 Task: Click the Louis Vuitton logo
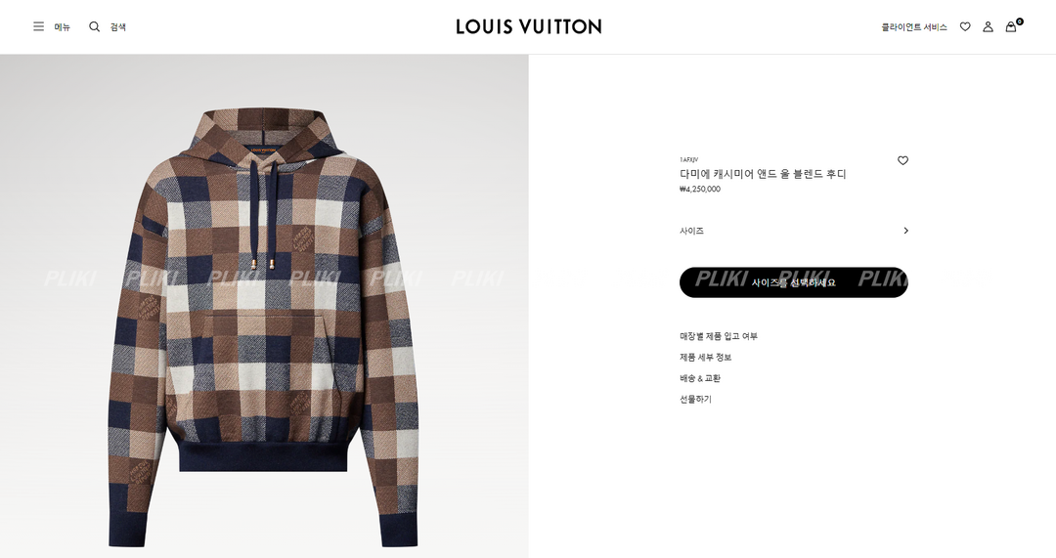click(x=529, y=27)
